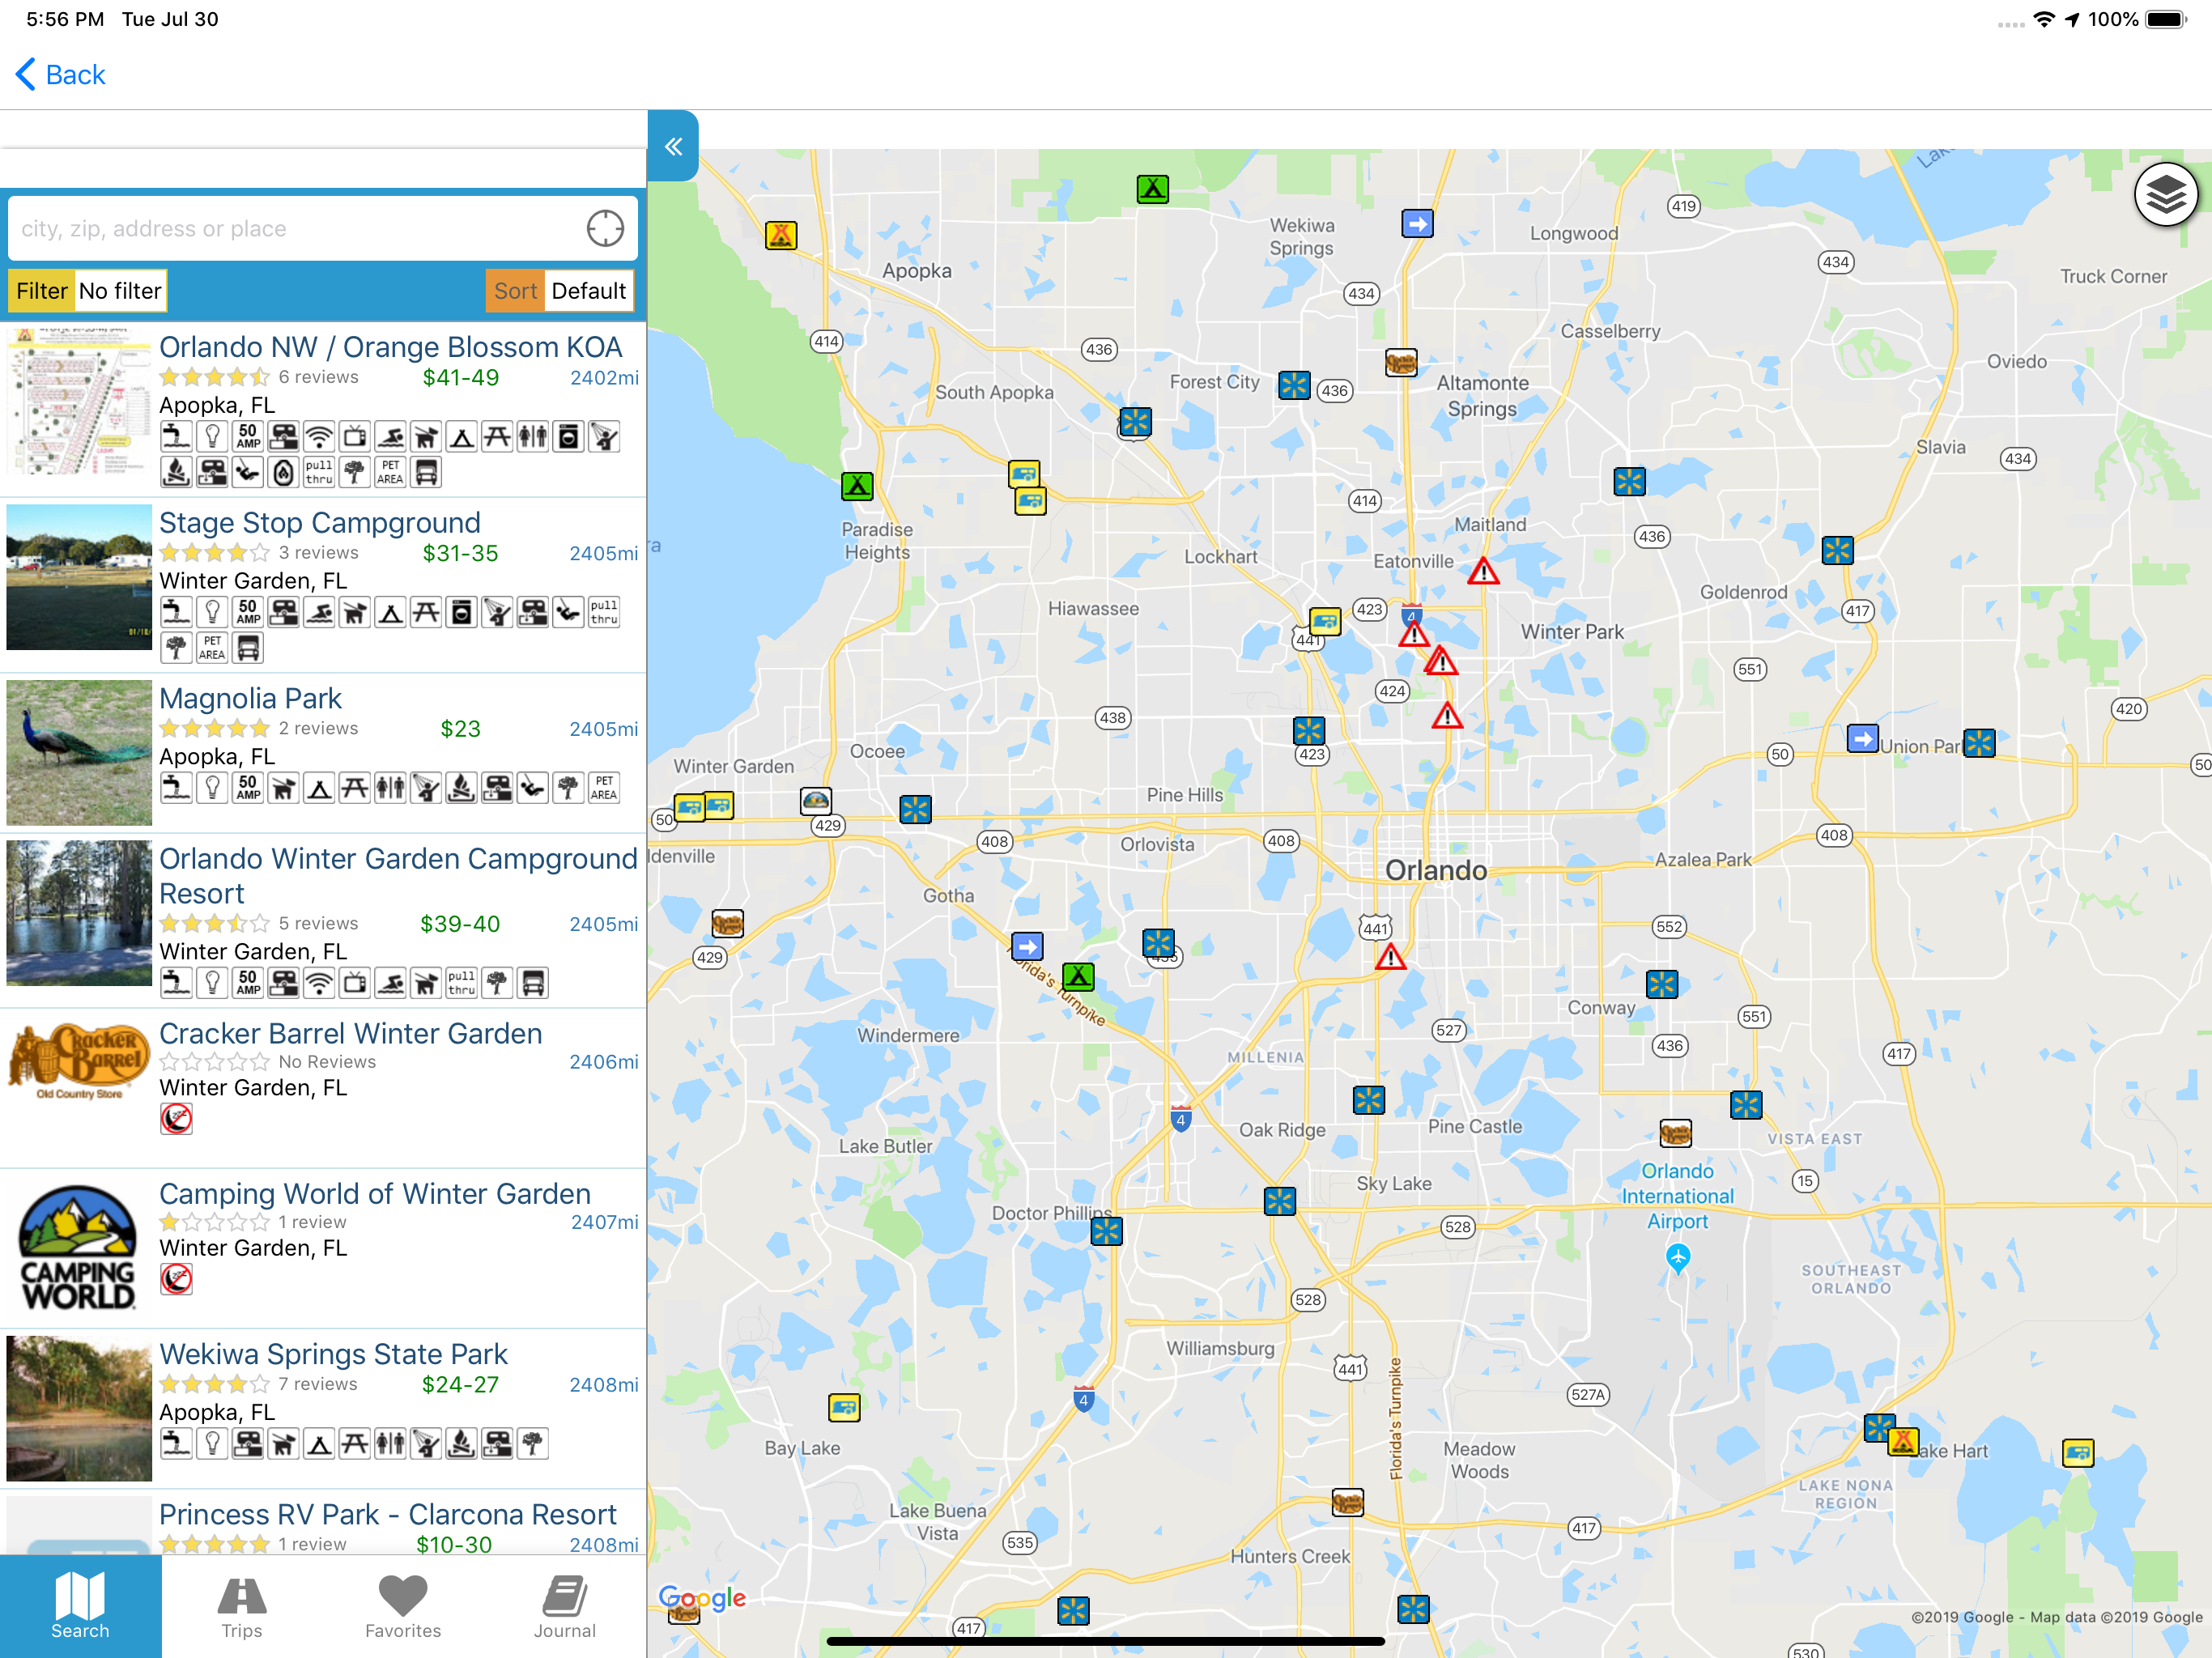This screenshot has width=2212, height=1658.
Task: Tap the Cracker Barrel marker near Altamonte Springs
Action: [x=1401, y=362]
